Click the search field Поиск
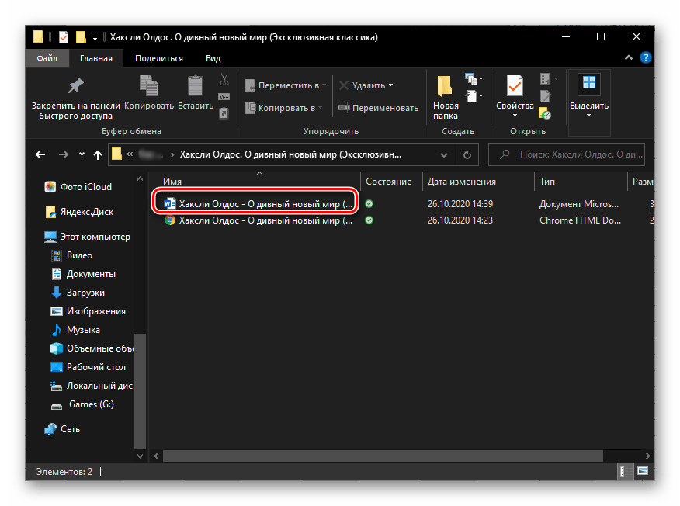 [x=567, y=154]
